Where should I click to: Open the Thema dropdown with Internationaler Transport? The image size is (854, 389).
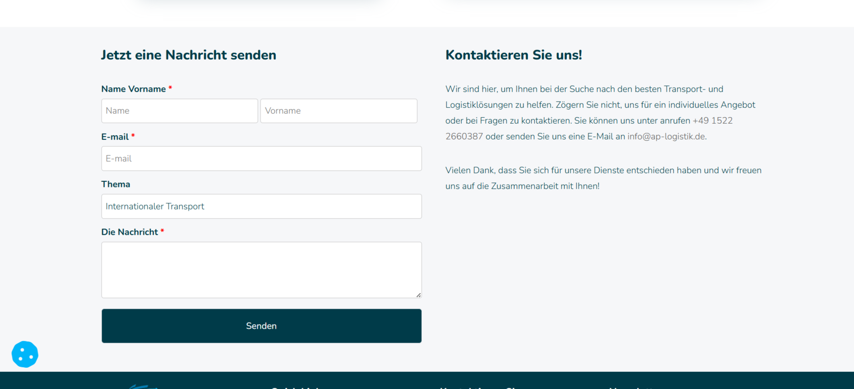[x=261, y=206]
